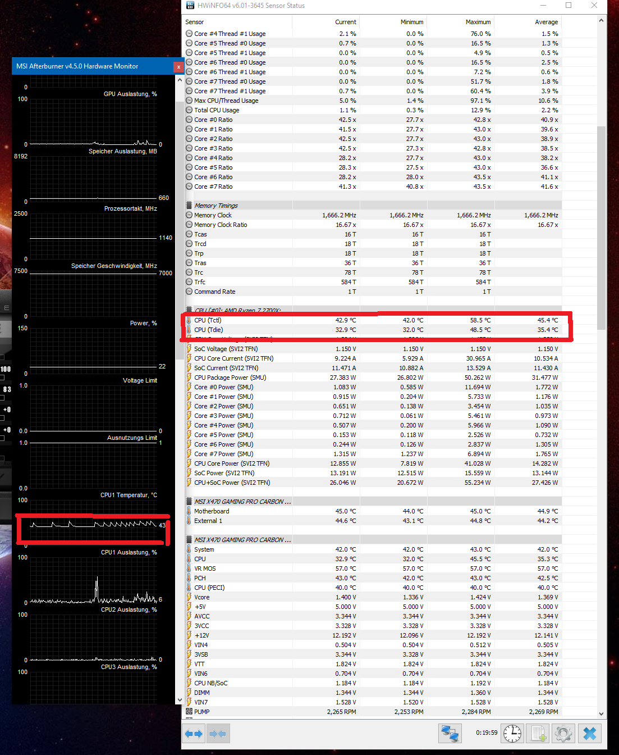The width and height of the screenshot is (619, 755).
Task: Select the SoC Current (SVI2 TFN) row
Action: pos(373,368)
